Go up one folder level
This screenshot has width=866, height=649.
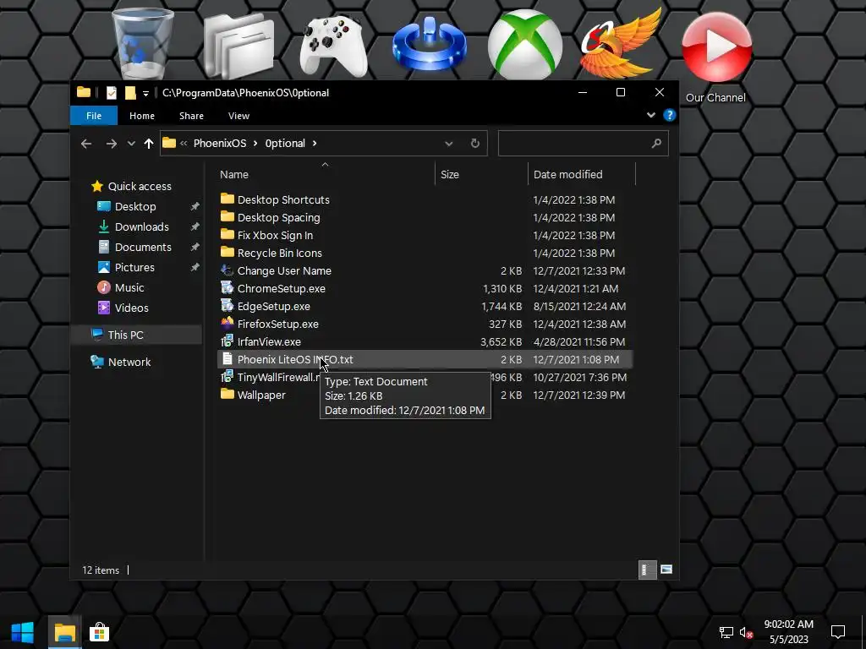pos(149,144)
